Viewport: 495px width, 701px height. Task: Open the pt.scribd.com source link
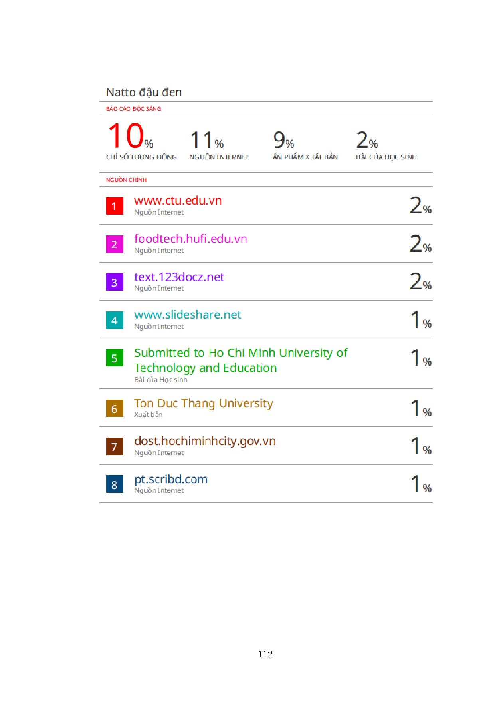point(171,479)
